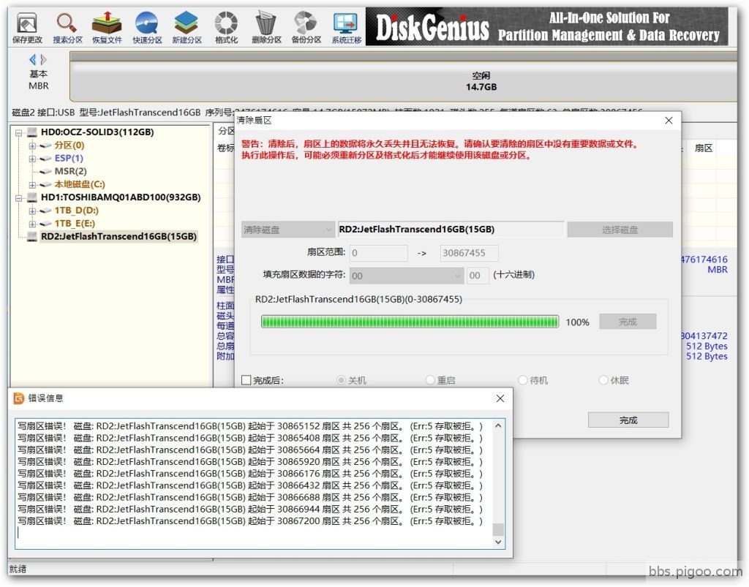Click the error log scrollbar up arrow
The image size is (749, 587).
click(498, 425)
